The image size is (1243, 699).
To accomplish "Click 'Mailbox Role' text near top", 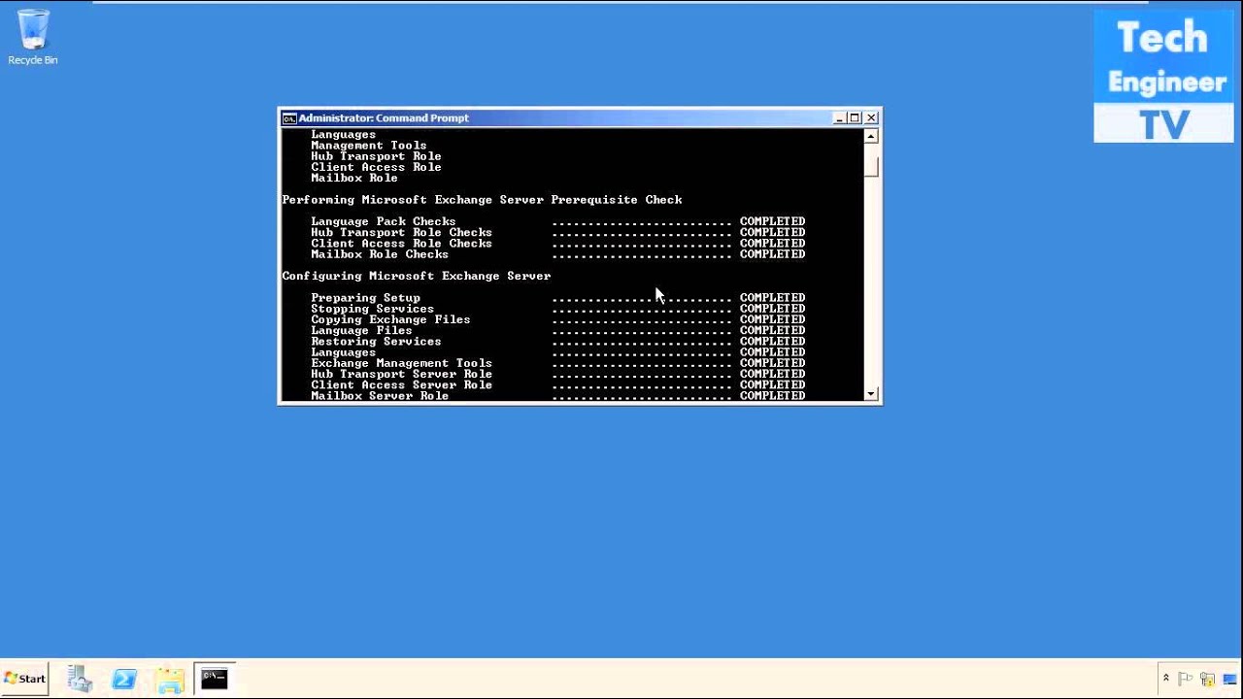I will click(x=354, y=178).
